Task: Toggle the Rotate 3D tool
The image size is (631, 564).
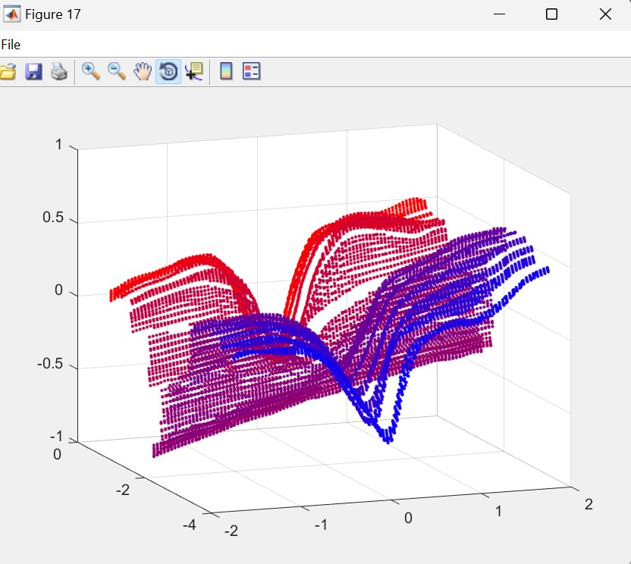Action: [x=168, y=72]
